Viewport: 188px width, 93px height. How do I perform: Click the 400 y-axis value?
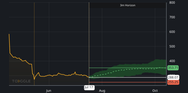[172, 61]
